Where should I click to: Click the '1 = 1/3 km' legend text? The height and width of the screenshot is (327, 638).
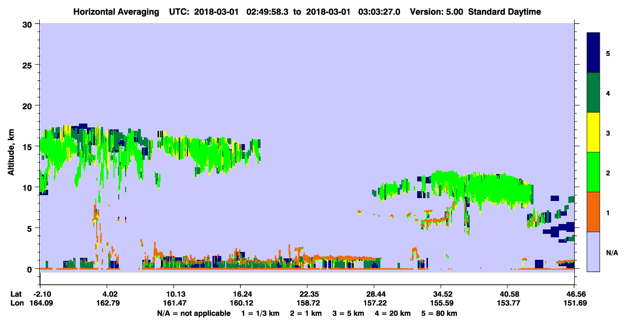point(260,313)
